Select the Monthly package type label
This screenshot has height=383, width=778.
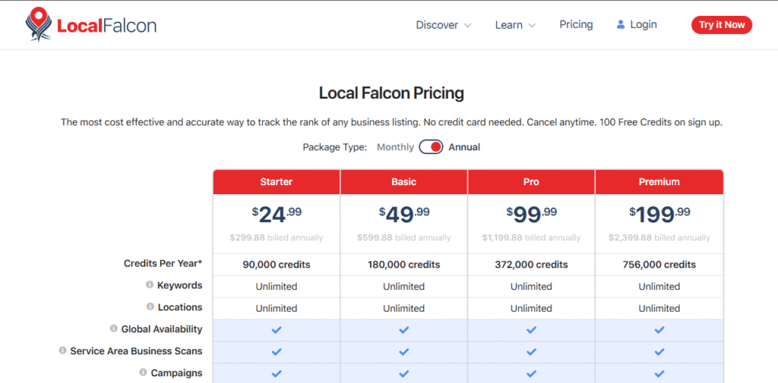pyautogui.click(x=395, y=147)
